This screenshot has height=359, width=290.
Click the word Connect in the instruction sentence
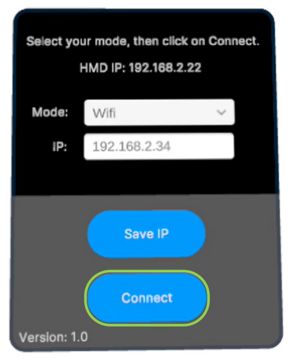(x=234, y=41)
